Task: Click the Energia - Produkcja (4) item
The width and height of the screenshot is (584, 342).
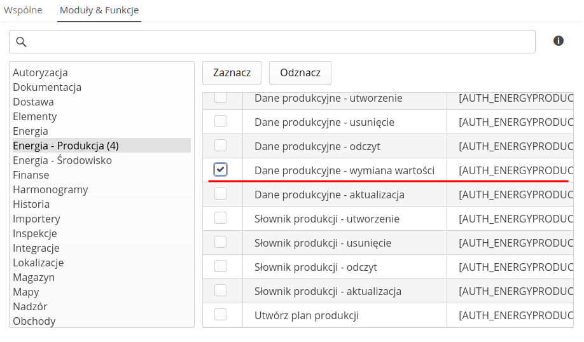Action: coord(66,146)
